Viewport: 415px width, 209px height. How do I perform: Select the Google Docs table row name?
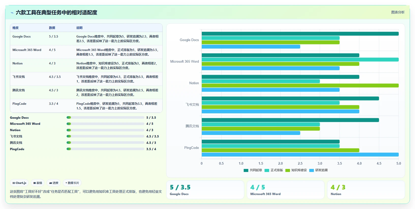pos(22,37)
